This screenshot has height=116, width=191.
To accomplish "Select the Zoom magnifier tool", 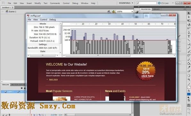I will tap(189, 79).
